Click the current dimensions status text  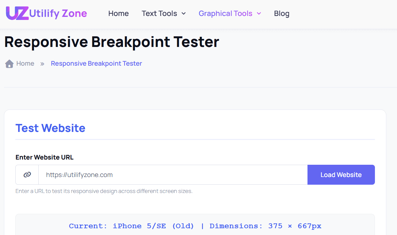[x=195, y=226]
